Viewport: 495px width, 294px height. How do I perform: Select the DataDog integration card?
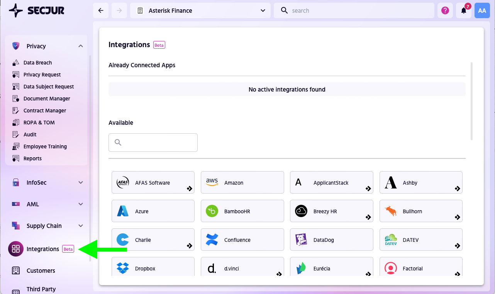(x=331, y=240)
